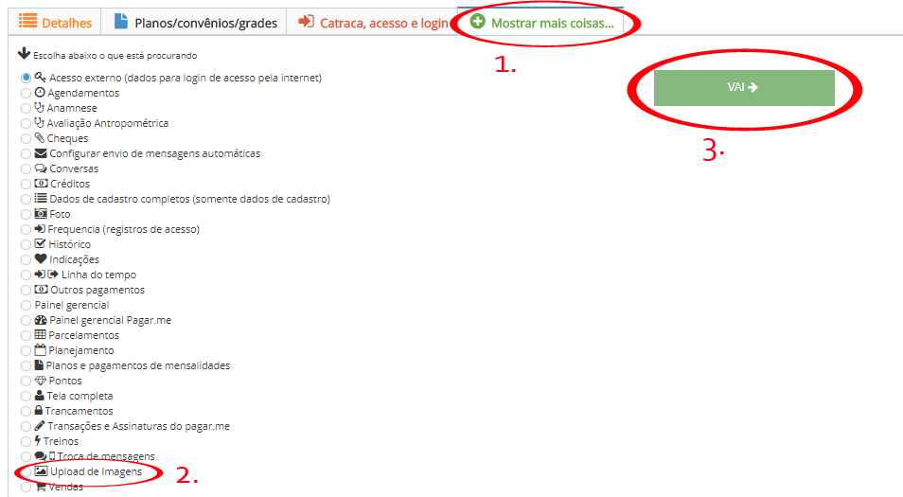Click the camera icon next to Foto
This screenshot has height=497, width=903.
(41, 214)
